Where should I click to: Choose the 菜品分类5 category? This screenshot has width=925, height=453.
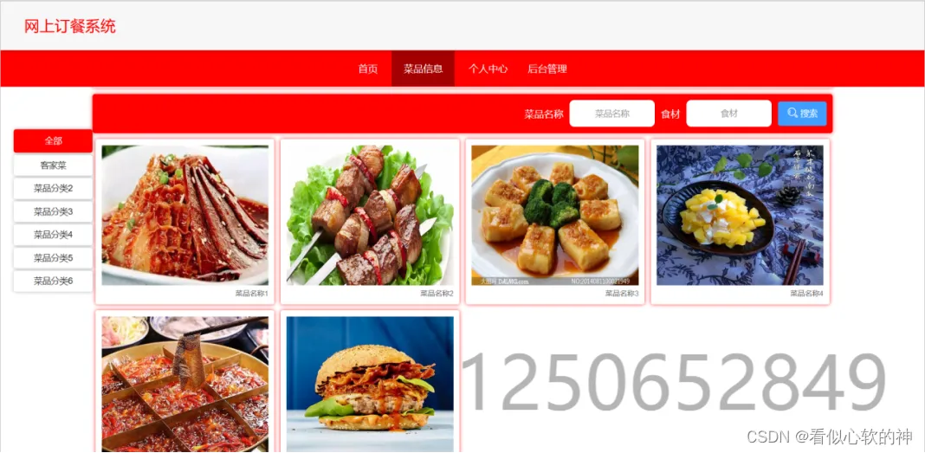pyautogui.click(x=53, y=258)
